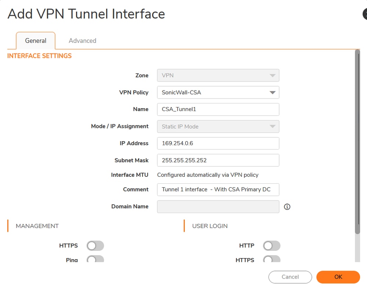This screenshot has width=367, height=290.
Task: Expand the Zone dropdown
Action: [x=218, y=76]
